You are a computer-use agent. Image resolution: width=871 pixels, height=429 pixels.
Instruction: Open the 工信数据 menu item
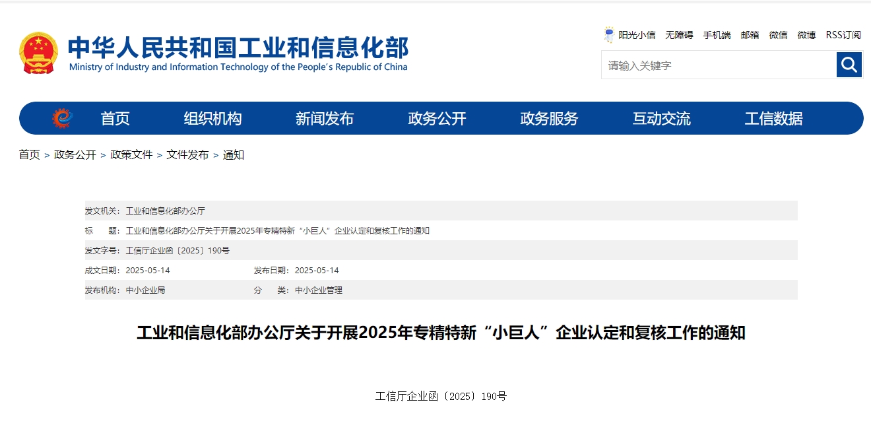tap(773, 119)
